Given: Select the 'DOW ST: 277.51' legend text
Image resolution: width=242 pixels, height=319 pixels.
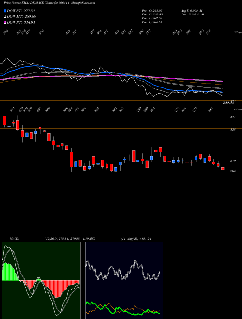Looking at the screenshot, I should click(x=21, y=11).
